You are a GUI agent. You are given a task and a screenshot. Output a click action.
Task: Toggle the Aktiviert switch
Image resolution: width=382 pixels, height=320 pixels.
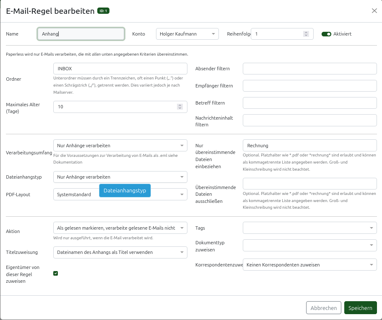[x=326, y=34]
